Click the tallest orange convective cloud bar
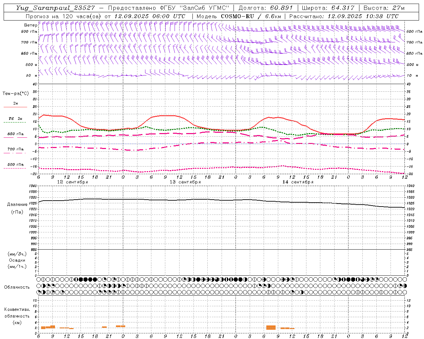Screen dimensions: 424x339 [x=271, y=327]
